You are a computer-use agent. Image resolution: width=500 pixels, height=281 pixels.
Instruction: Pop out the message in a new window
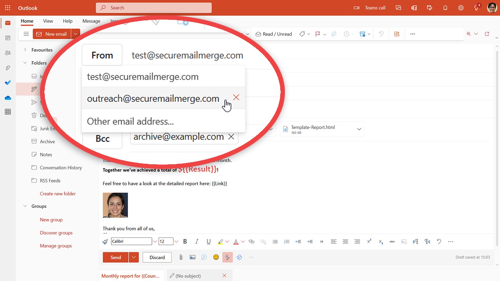click(x=487, y=34)
